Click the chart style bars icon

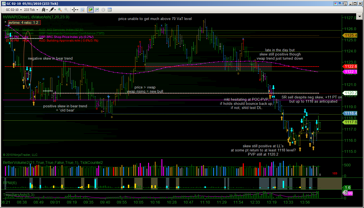click(x=44, y=9)
